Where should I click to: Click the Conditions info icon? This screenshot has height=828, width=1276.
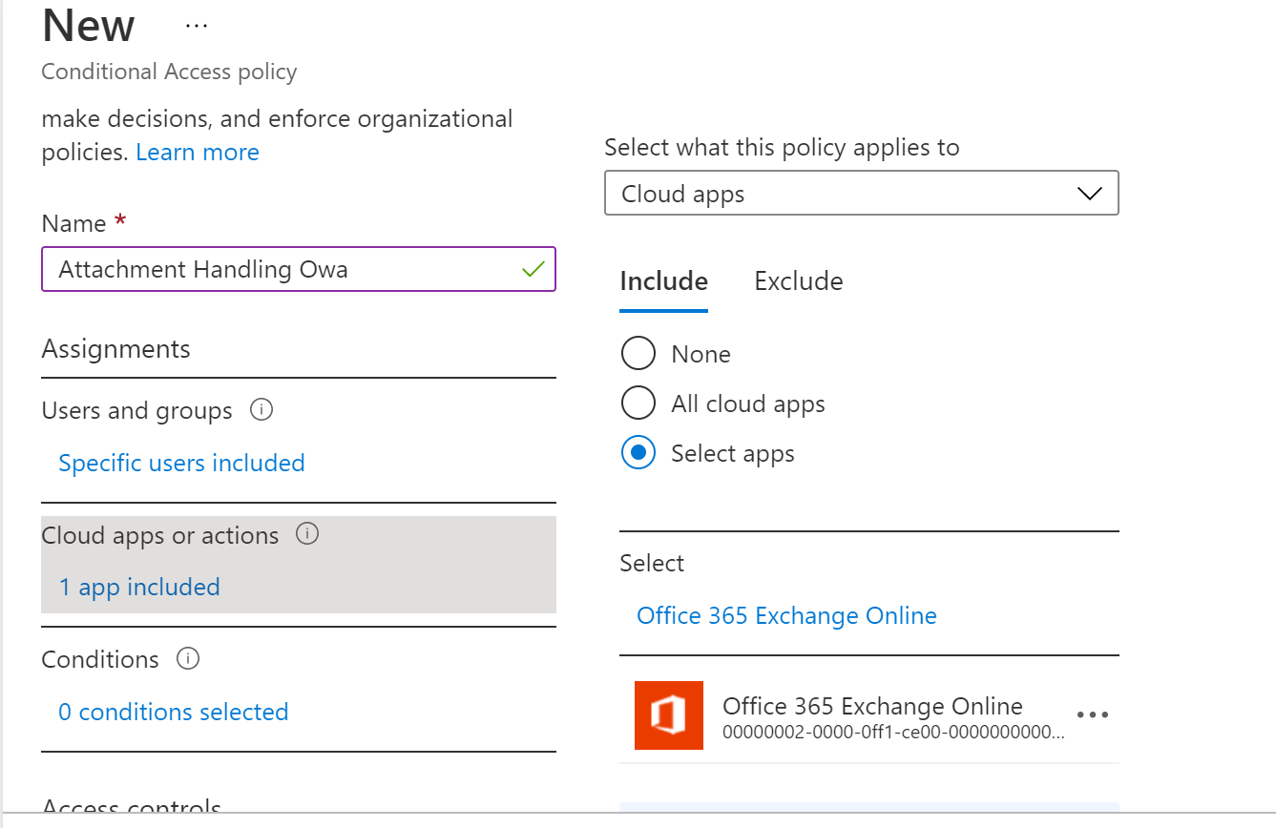188,658
